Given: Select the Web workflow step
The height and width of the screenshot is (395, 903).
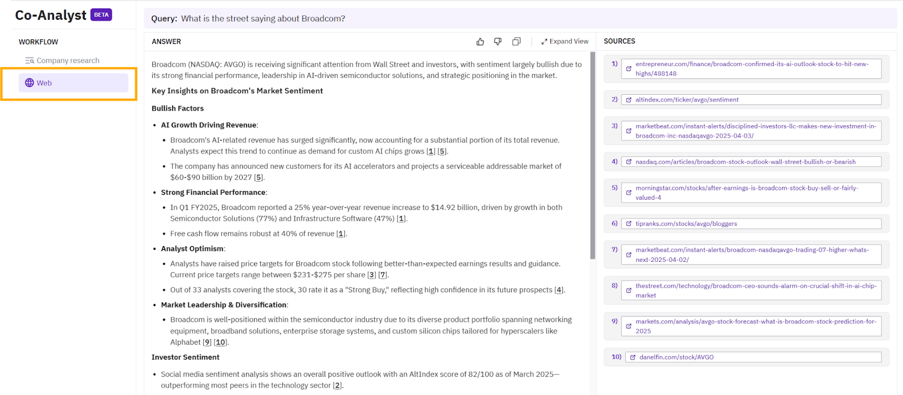Looking at the screenshot, I should pyautogui.click(x=73, y=83).
